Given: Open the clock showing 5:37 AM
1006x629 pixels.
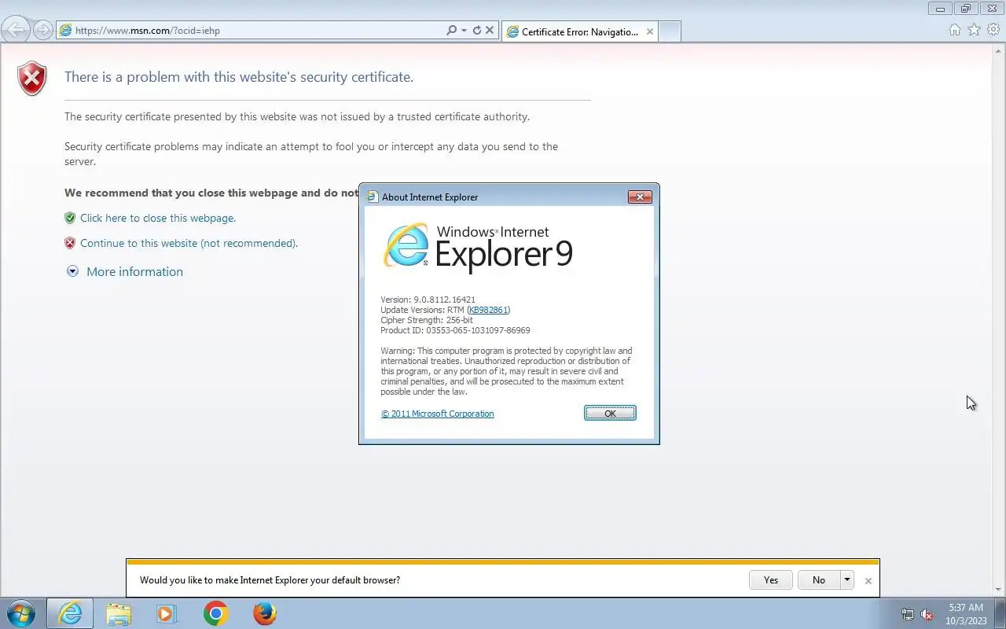Looking at the screenshot, I should (966, 614).
